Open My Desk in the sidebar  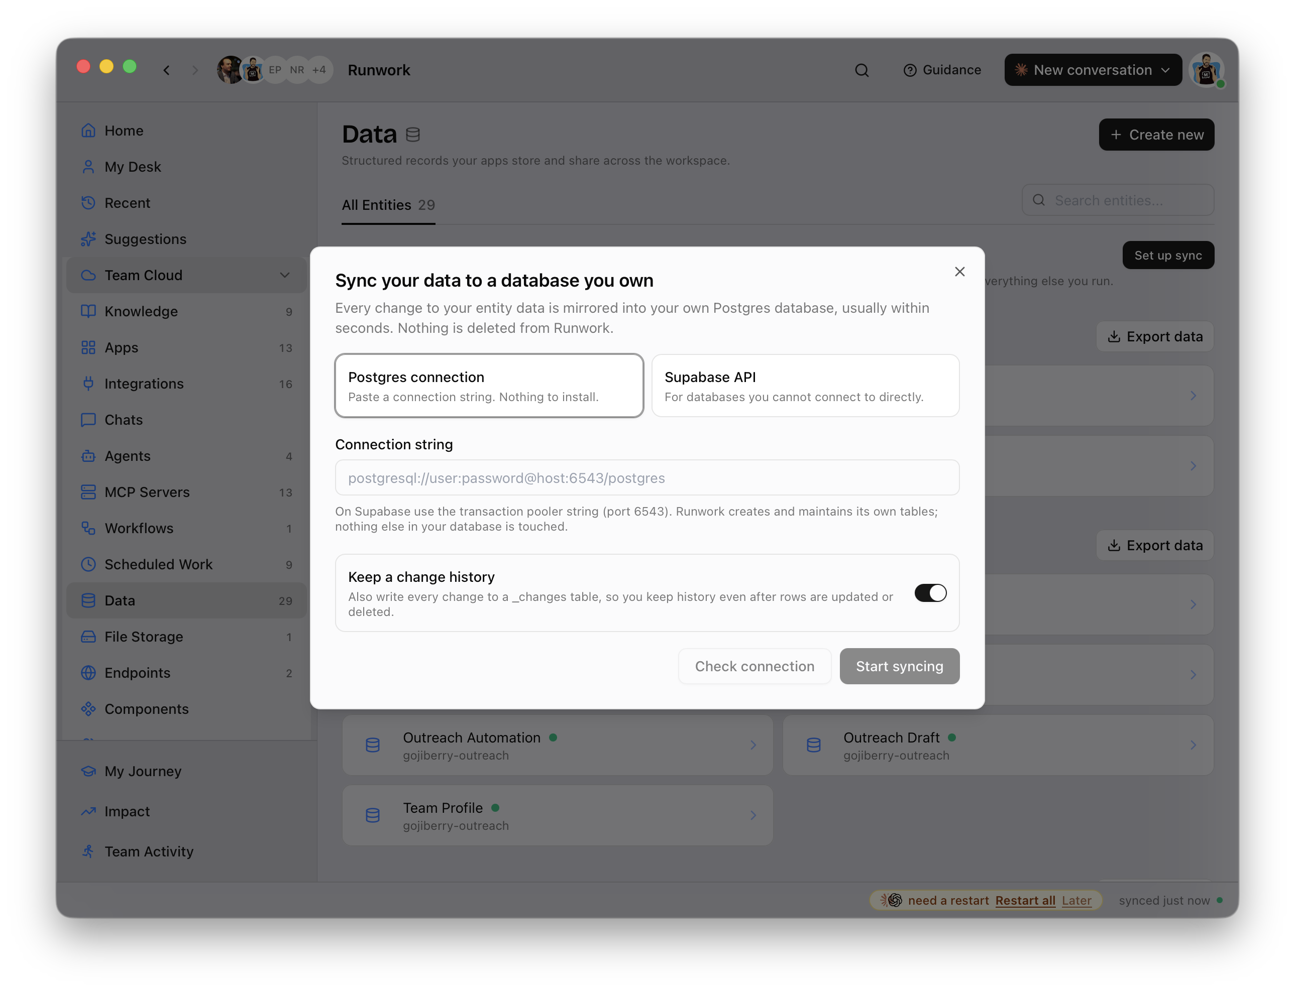pyautogui.click(x=186, y=167)
